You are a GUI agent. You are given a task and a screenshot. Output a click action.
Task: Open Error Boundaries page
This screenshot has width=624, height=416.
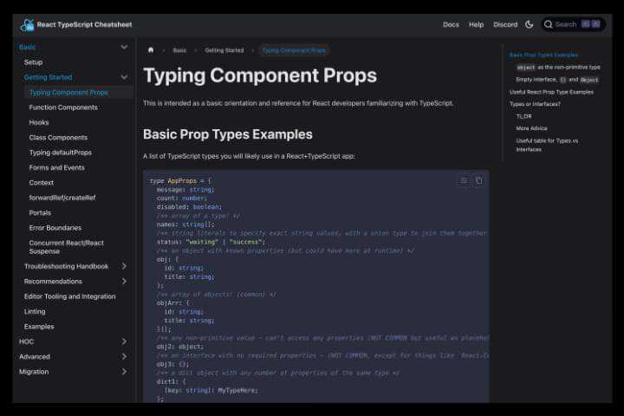tap(55, 228)
